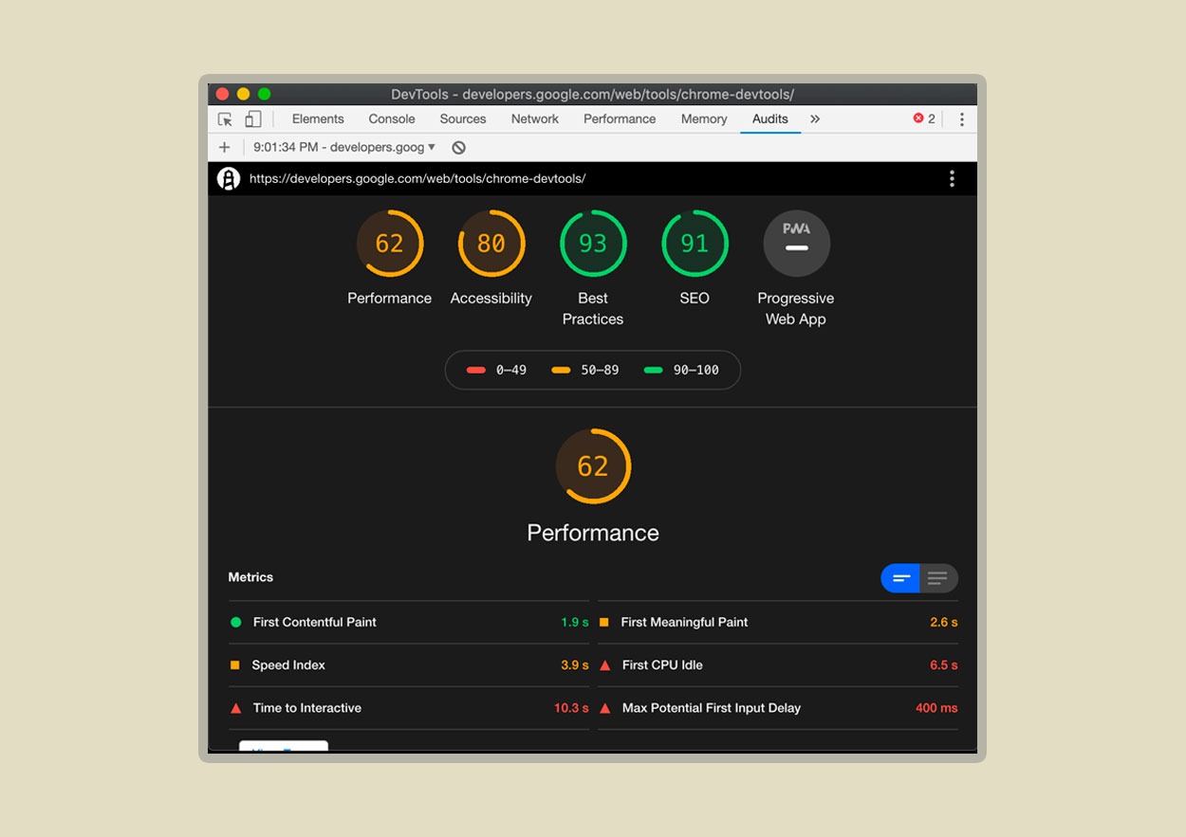The height and width of the screenshot is (837, 1186).
Task: Jump to Best Practices score gauge 93
Action: 593,244
